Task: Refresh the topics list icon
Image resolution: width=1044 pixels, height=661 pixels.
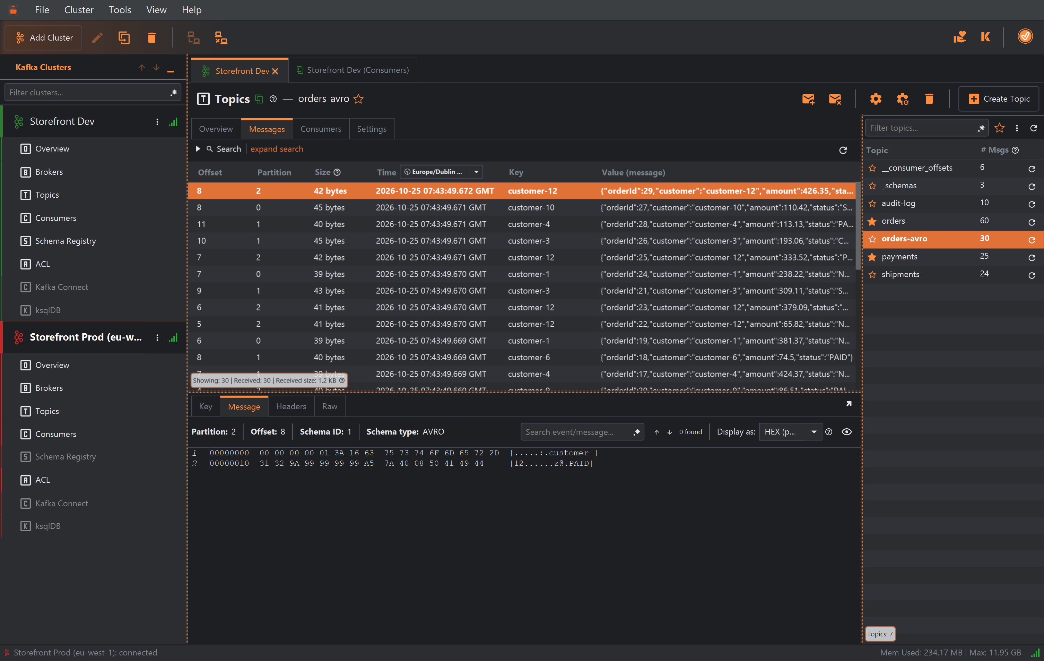Action: coord(1034,128)
